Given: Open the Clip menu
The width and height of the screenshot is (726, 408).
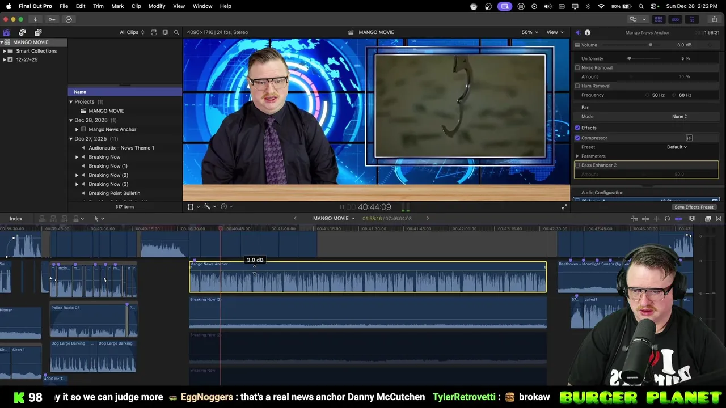Looking at the screenshot, I should tap(136, 6).
